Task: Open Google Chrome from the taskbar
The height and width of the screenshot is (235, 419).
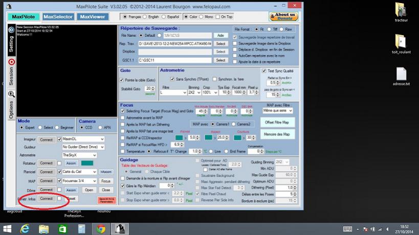Action: tap(101, 229)
